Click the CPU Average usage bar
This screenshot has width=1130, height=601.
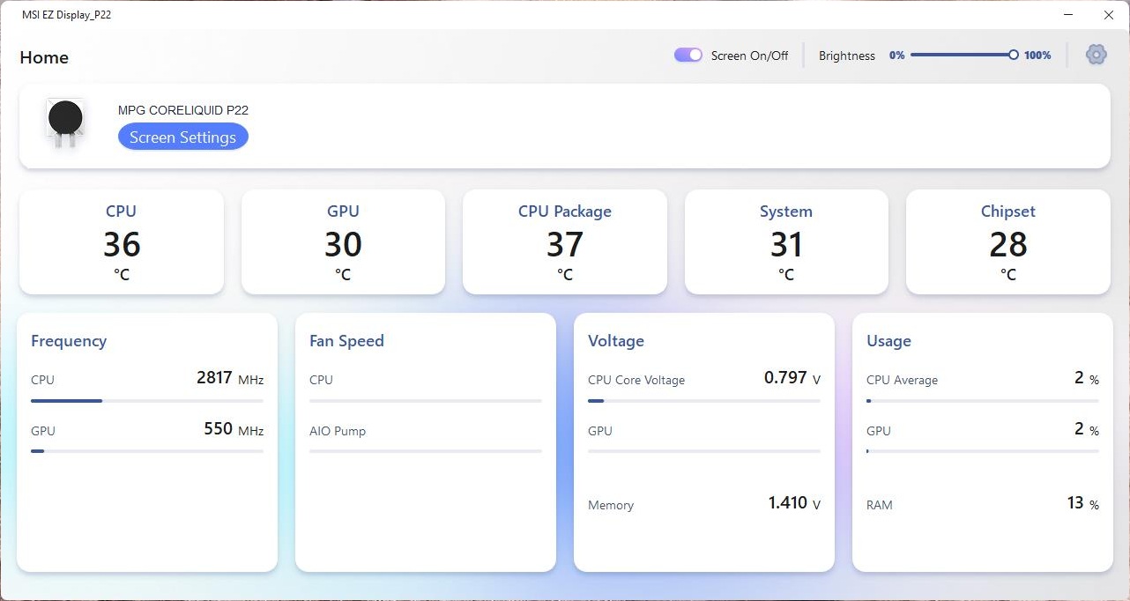click(x=983, y=401)
